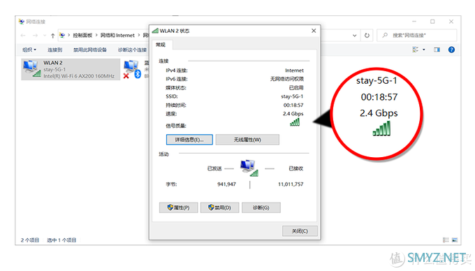The image size is (475, 271).
Task: Switch to large icons view in status bar
Action: pyautogui.click(x=455, y=240)
